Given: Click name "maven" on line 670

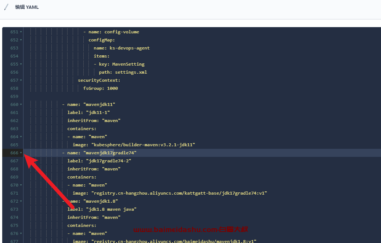Looking at the screenshot, I should pos(90,185).
